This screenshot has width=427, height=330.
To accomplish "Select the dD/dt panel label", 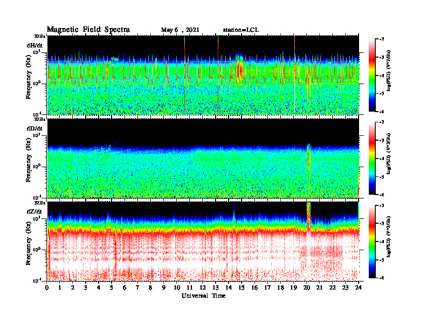I will pos(35,128).
